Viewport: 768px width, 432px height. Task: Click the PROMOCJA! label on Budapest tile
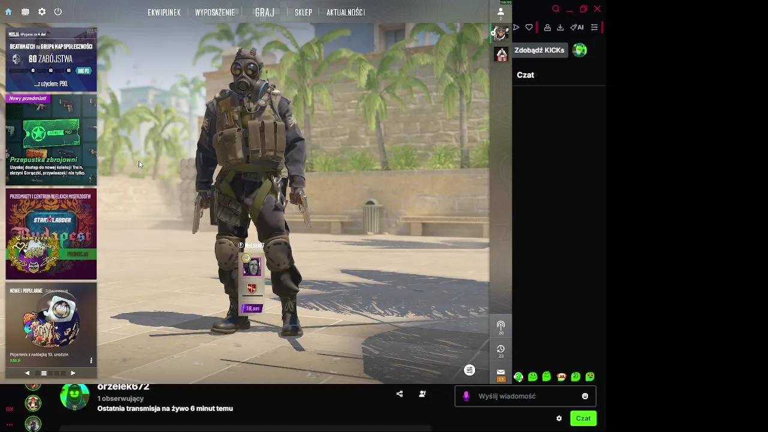77,254
